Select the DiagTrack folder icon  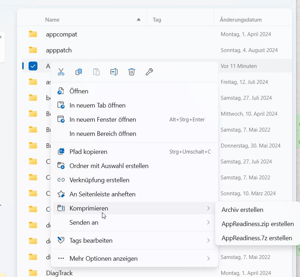33,273
